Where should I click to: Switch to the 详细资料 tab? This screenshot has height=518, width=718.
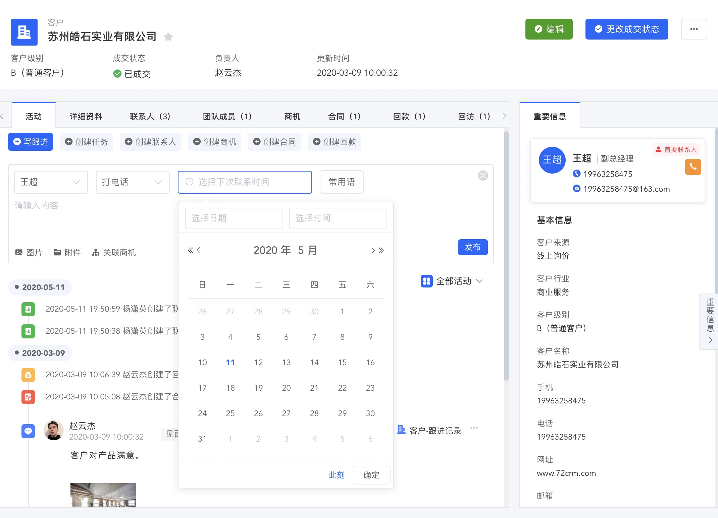[86, 116]
